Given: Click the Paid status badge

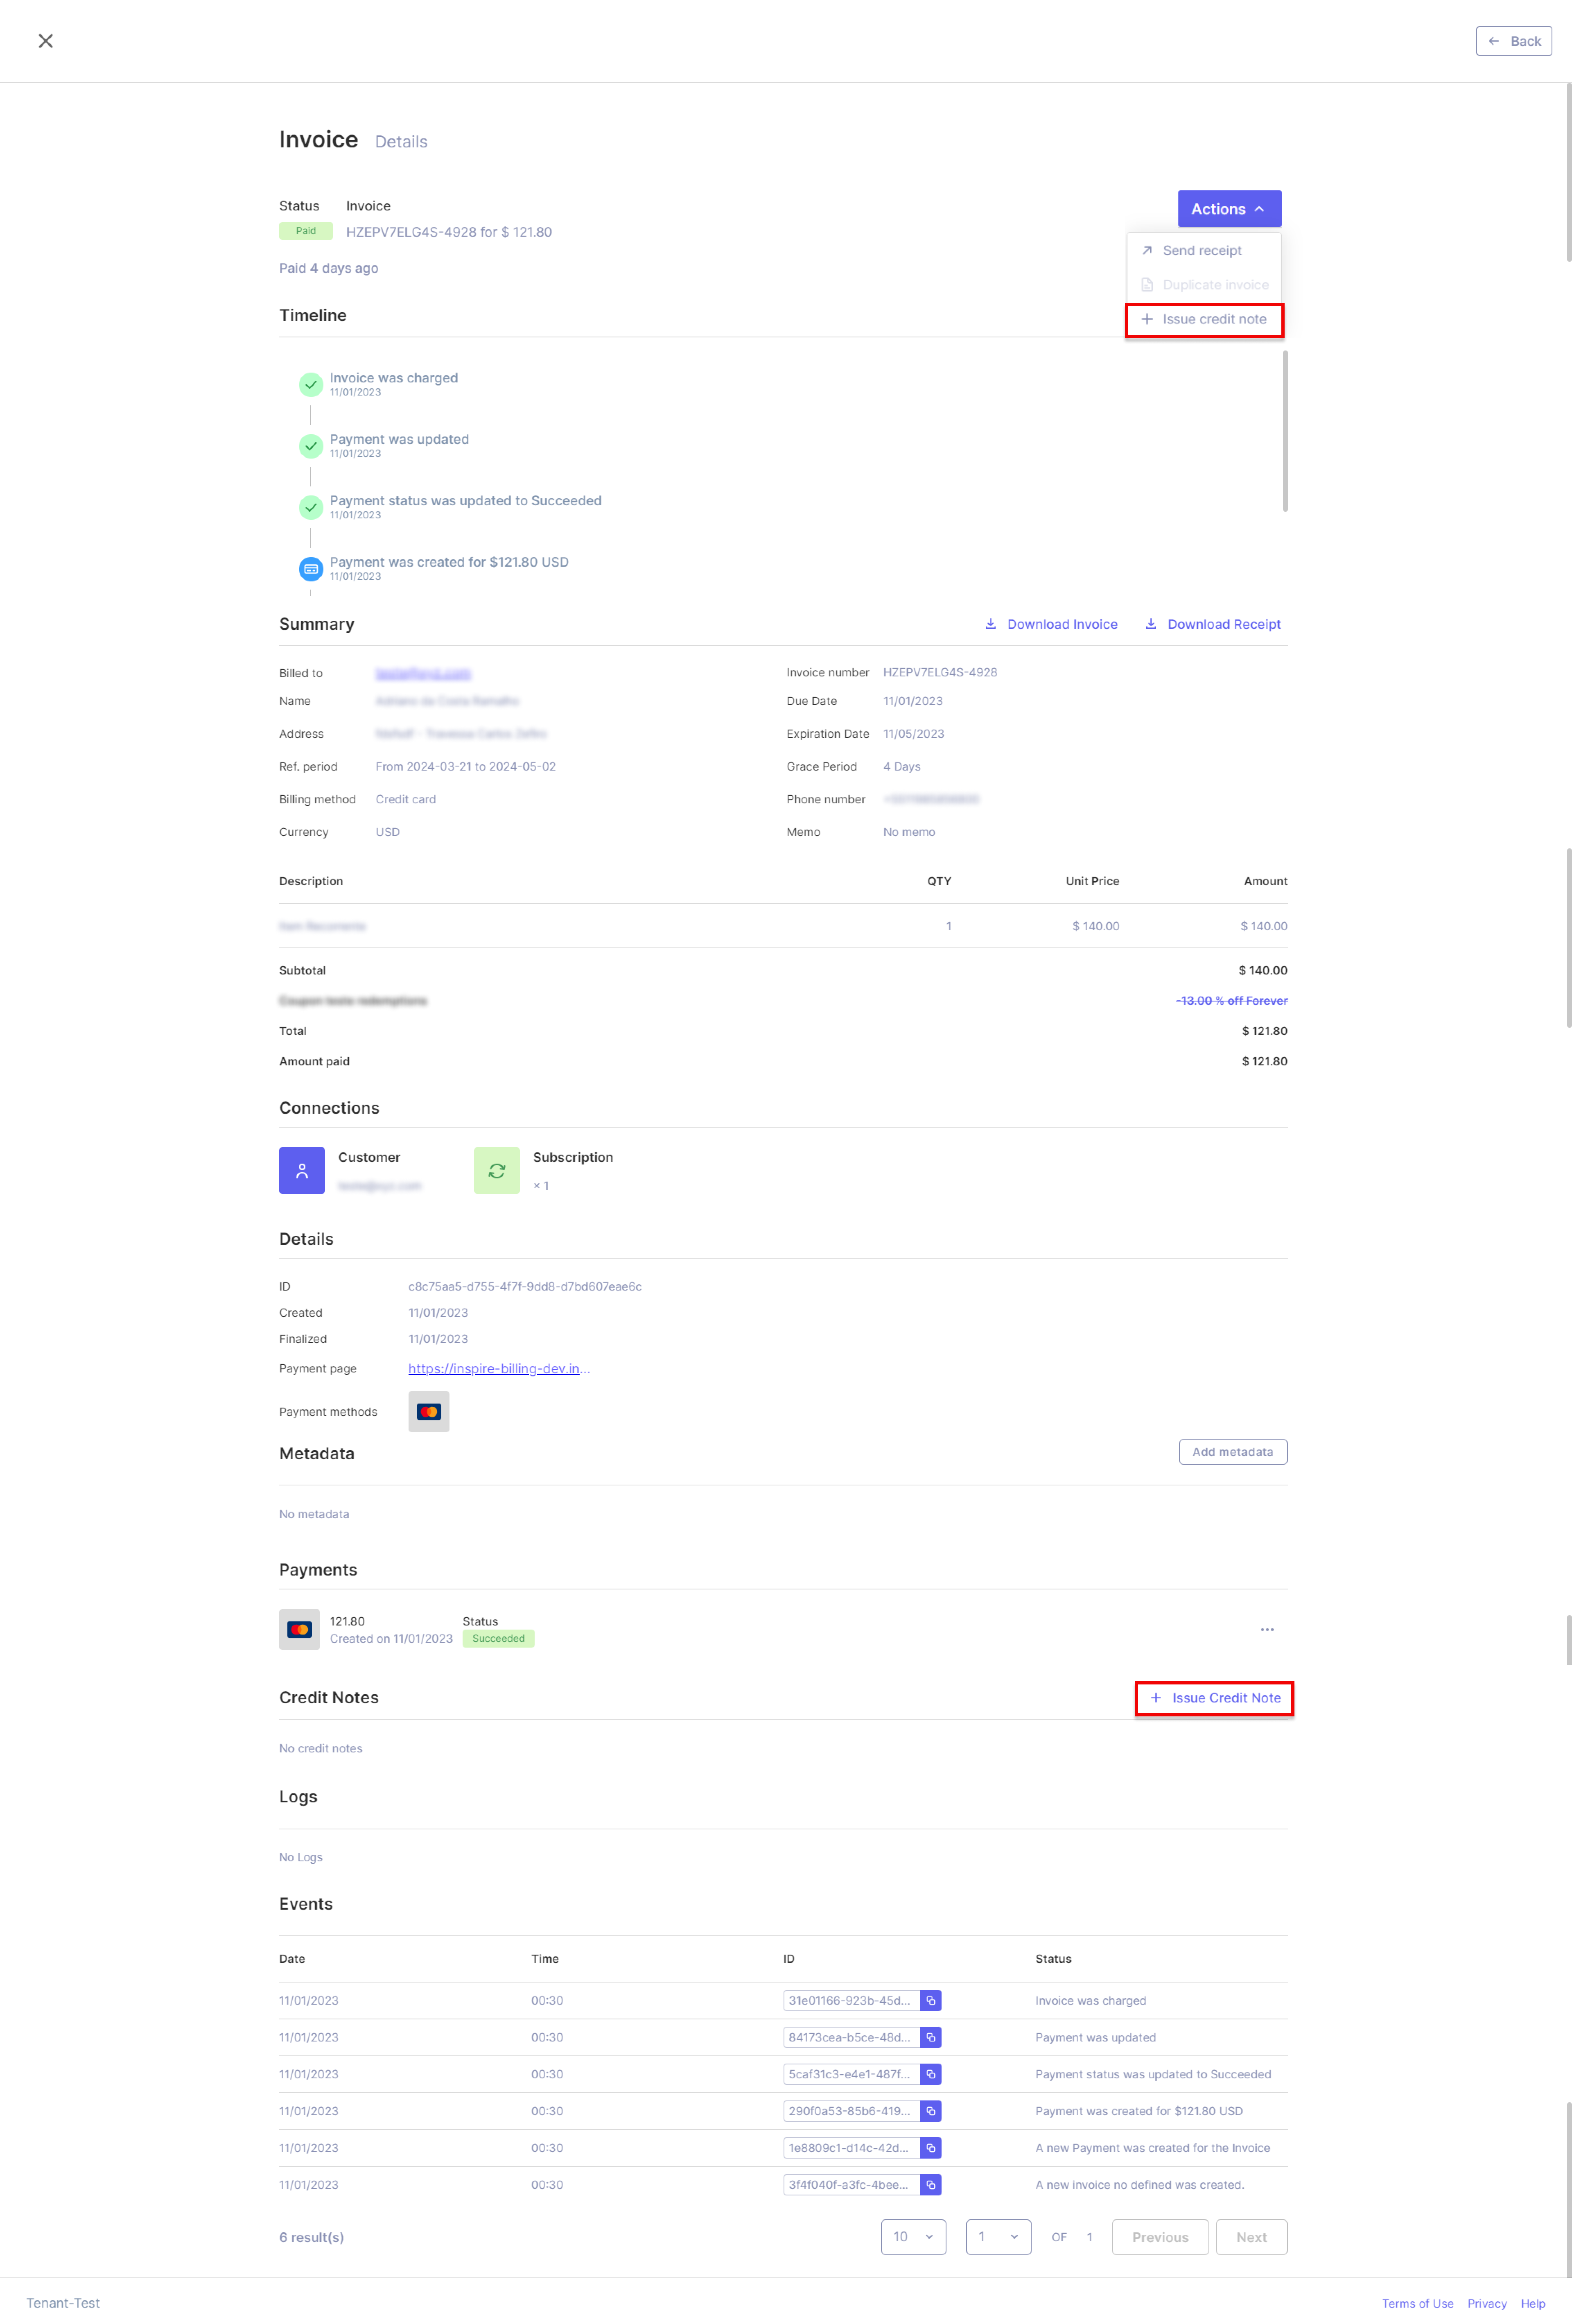Looking at the screenshot, I should pyautogui.click(x=306, y=231).
